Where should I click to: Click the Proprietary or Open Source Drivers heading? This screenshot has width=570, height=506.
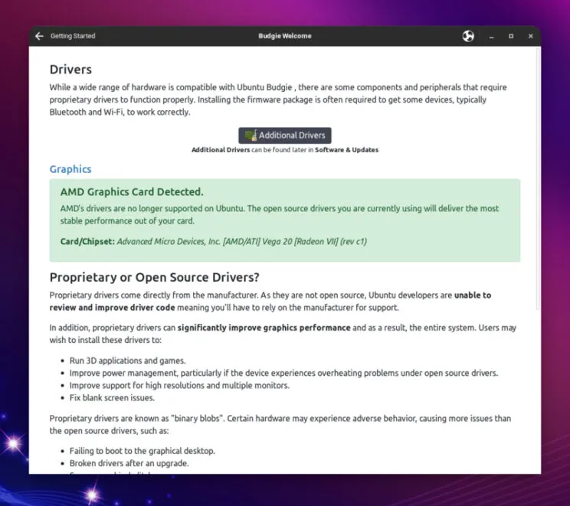pyautogui.click(x=154, y=277)
